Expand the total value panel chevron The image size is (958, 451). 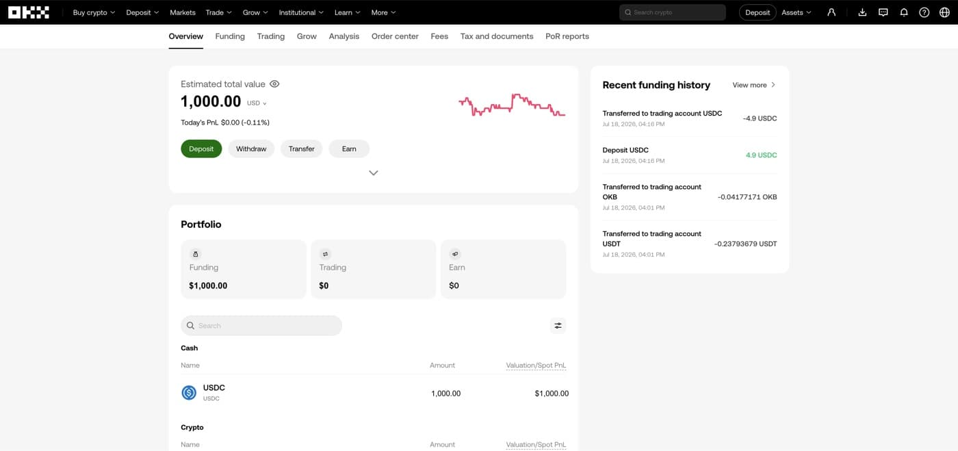[x=373, y=173]
